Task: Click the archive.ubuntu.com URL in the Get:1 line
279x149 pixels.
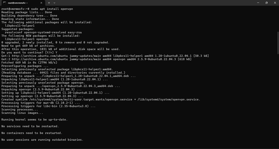Action: pos(40,56)
